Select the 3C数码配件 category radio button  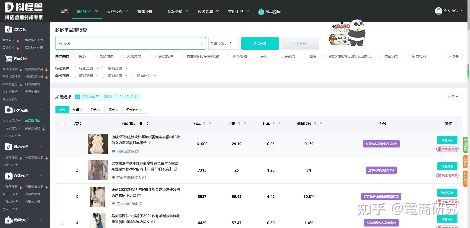pos(150,56)
